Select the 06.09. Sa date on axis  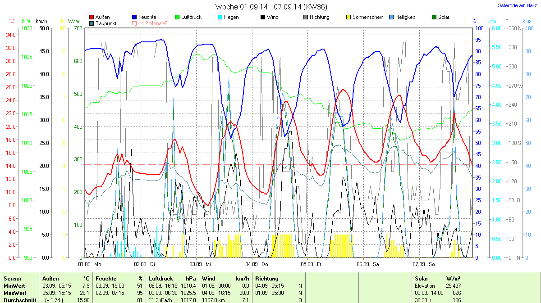tap(368, 264)
